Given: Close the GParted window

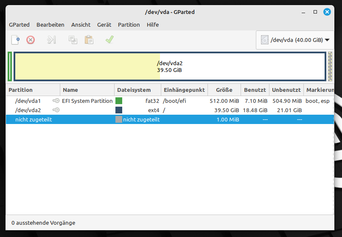Looking at the screenshot, I should (327, 12).
